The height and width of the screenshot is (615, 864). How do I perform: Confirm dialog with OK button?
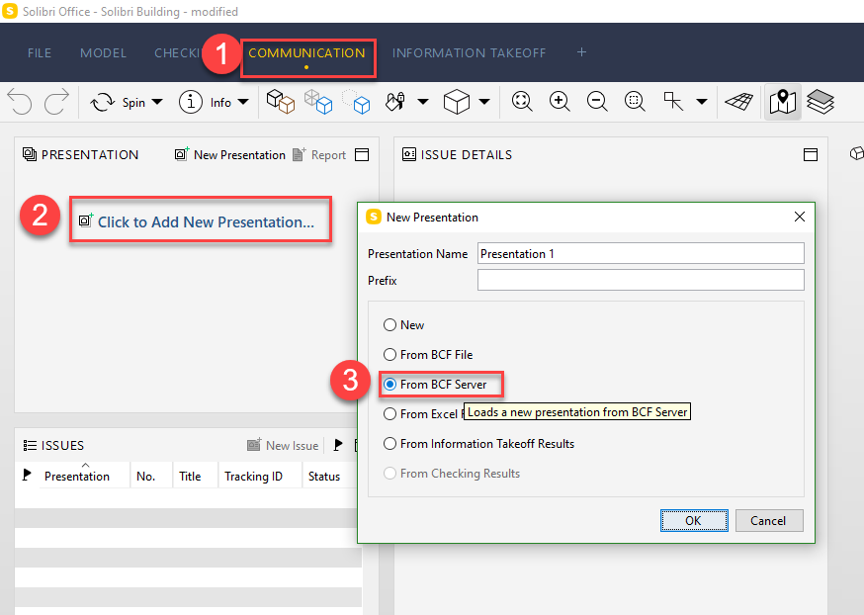click(694, 521)
